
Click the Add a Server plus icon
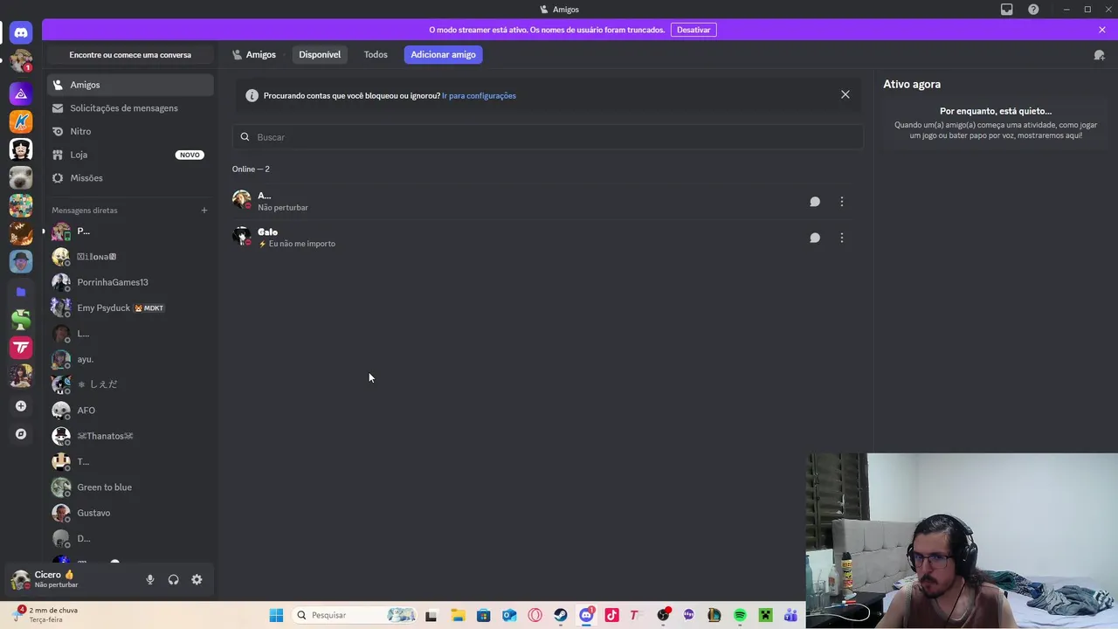coord(21,405)
